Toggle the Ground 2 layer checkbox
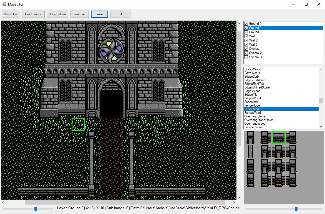This screenshot has height=214, width=325. (246, 28)
